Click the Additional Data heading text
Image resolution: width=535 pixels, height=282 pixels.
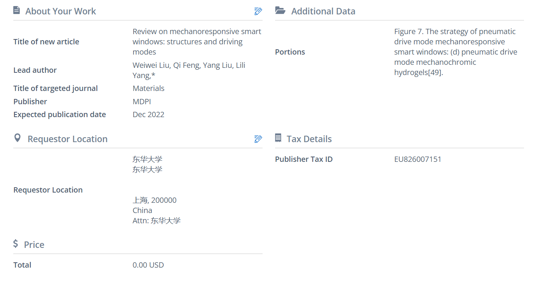tap(323, 11)
